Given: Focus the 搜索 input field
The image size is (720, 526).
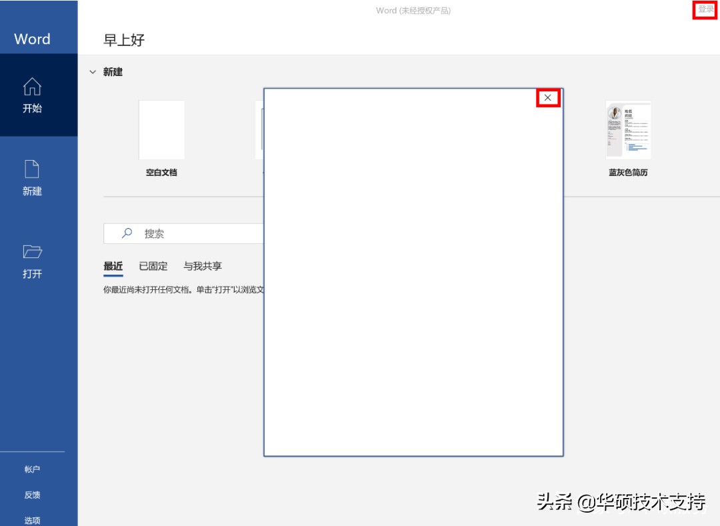Looking at the screenshot, I should tap(184, 233).
